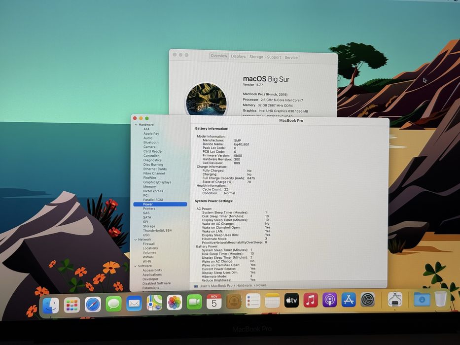Select Controller in the sidebar

click(x=151, y=155)
